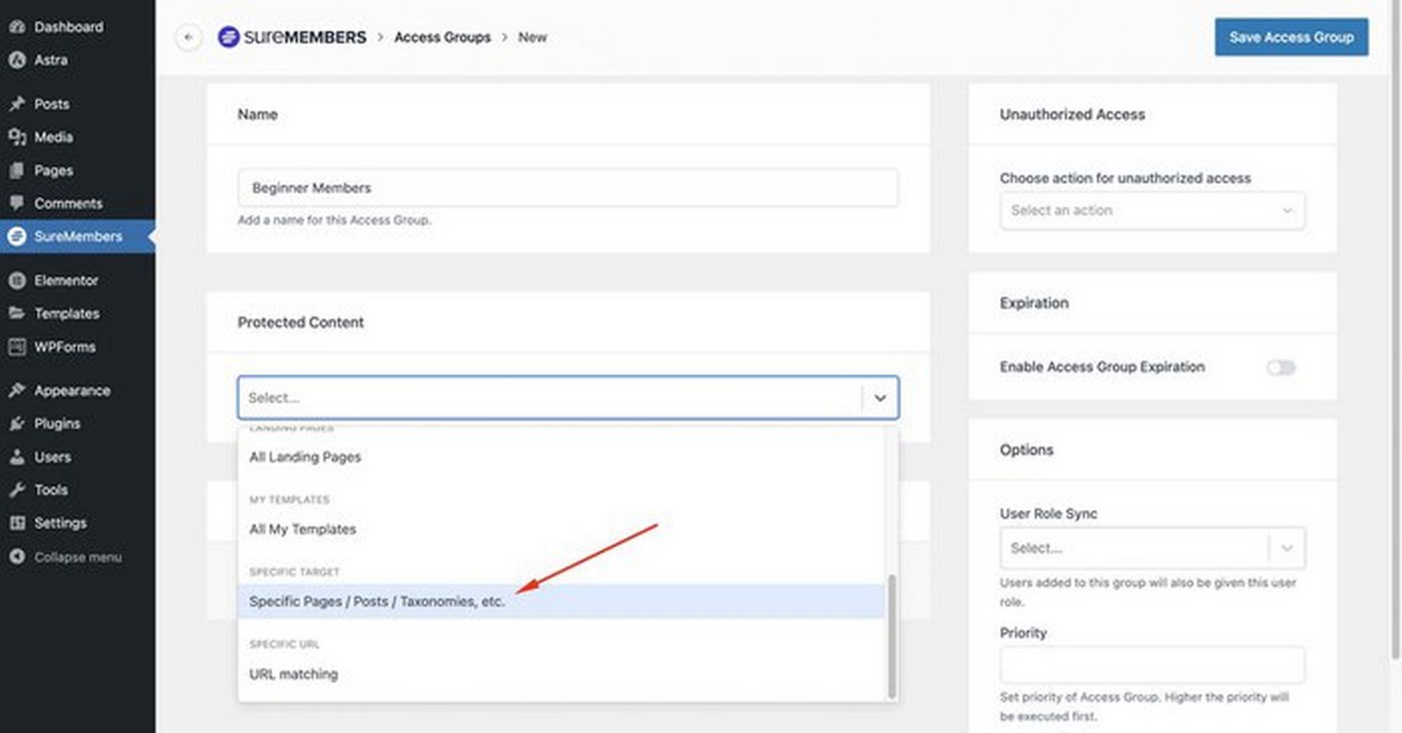Click the Users person icon
This screenshot has height=733, width=1402.
pyautogui.click(x=17, y=457)
